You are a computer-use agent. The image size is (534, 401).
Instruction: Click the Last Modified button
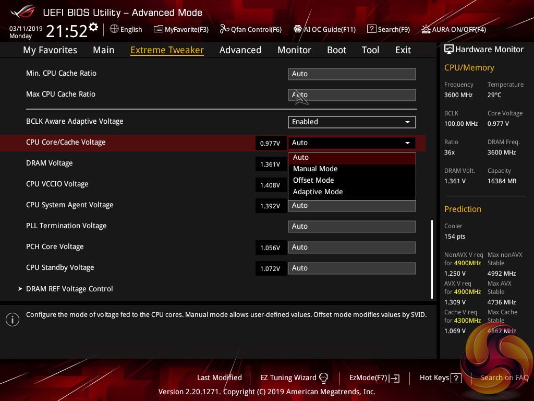coord(220,378)
